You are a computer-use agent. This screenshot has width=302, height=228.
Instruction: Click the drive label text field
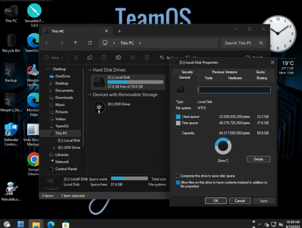(234, 90)
